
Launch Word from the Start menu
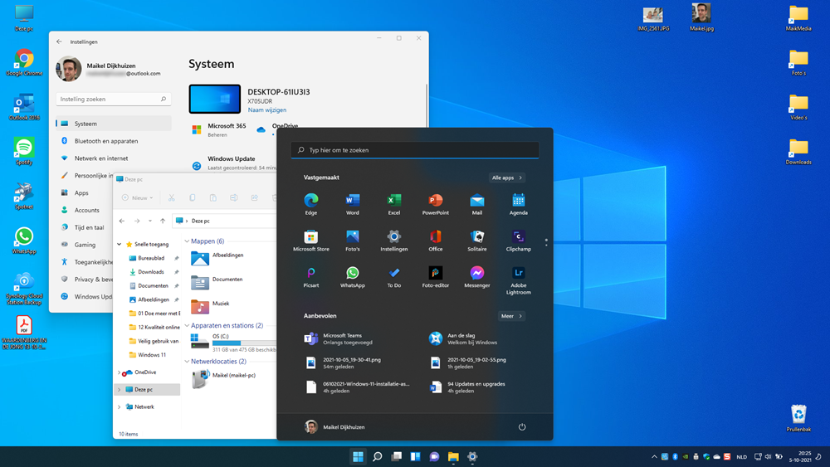tap(353, 204)
